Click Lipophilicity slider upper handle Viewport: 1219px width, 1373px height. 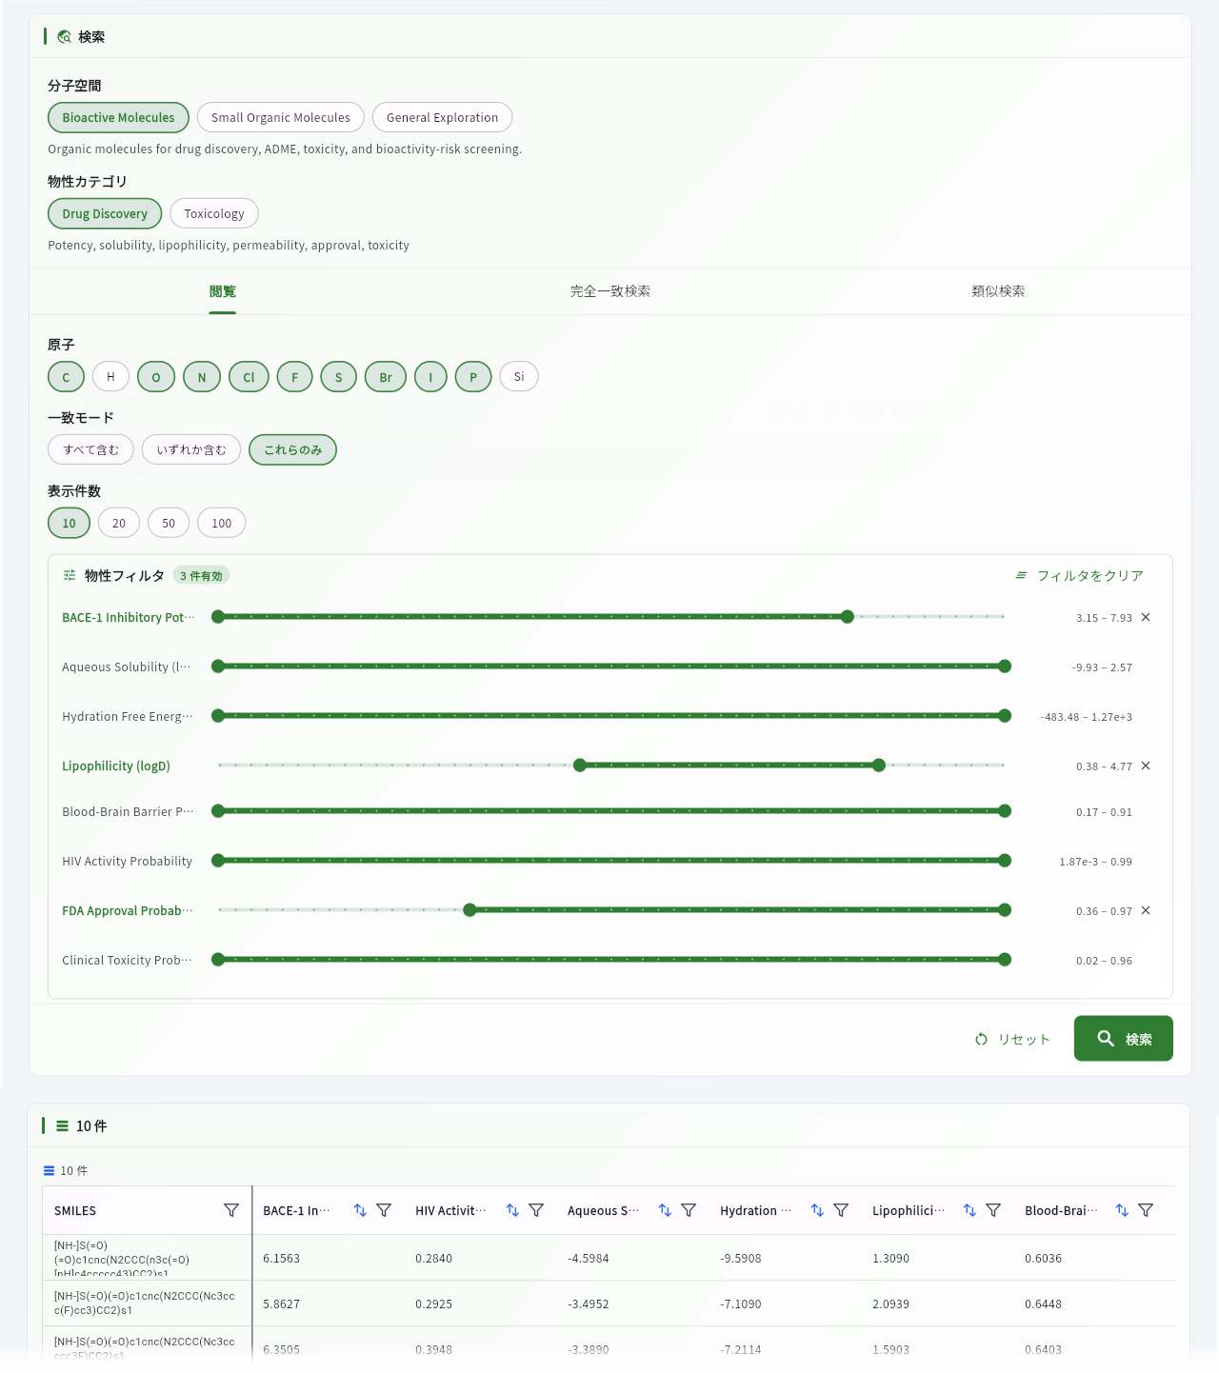tap(879, 766)
